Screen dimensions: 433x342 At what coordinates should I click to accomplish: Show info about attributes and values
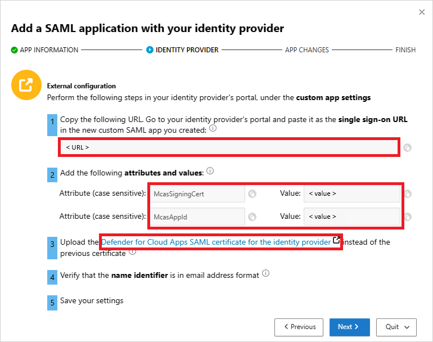(x=210, y=171)
